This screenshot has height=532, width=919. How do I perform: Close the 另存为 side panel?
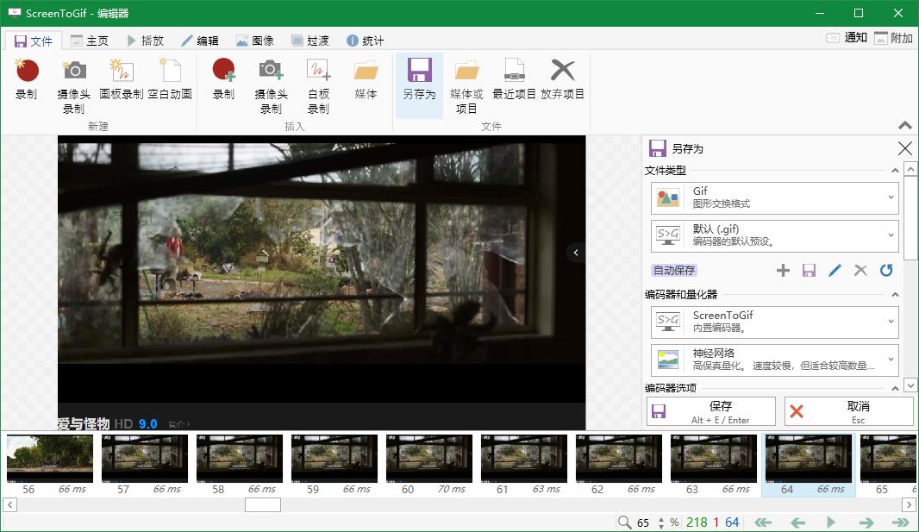pyautogui.click(x=904, y=148)
